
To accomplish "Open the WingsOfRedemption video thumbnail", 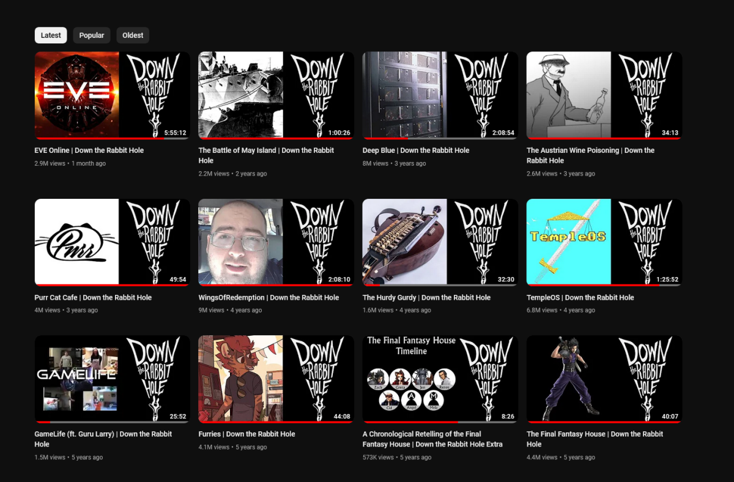I will click(x=276, y=242).
